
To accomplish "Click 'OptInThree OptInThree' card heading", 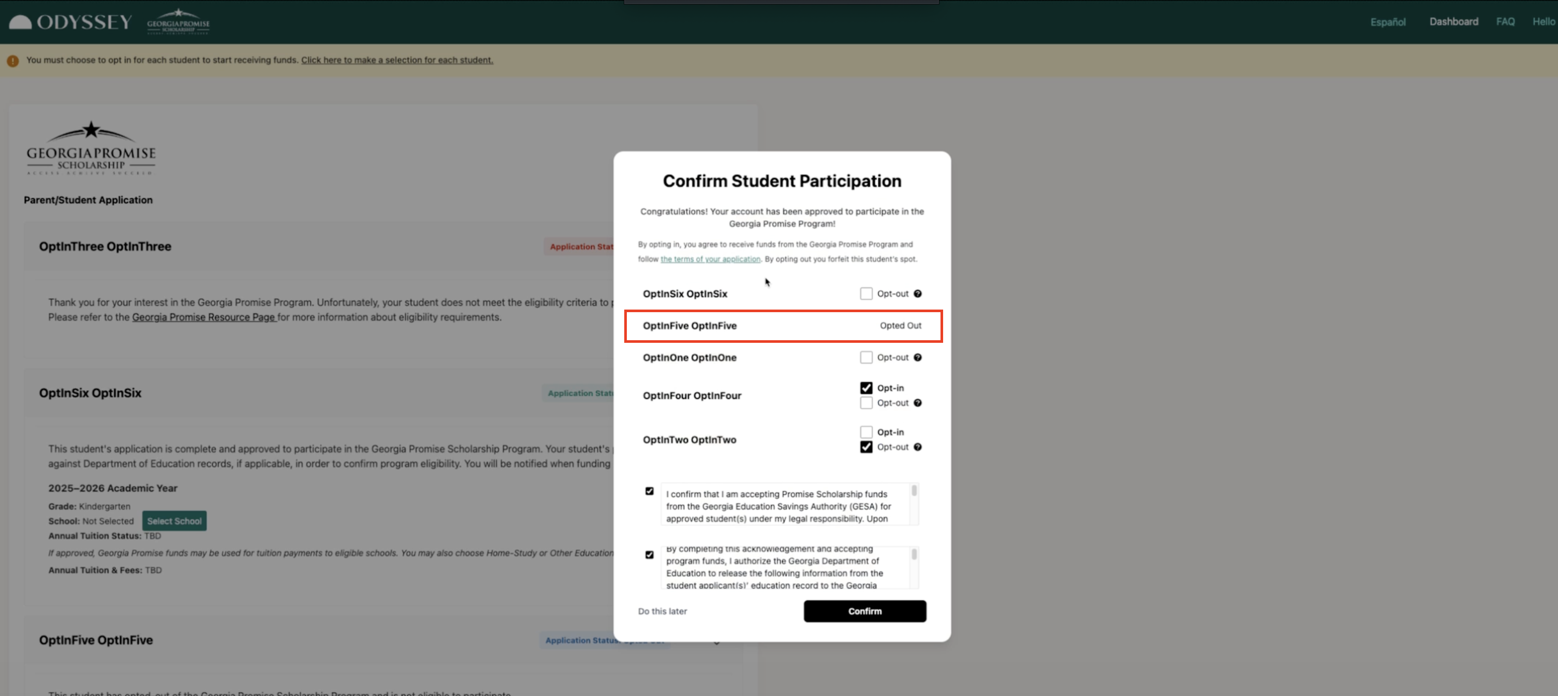I will (x=105, y=247).
